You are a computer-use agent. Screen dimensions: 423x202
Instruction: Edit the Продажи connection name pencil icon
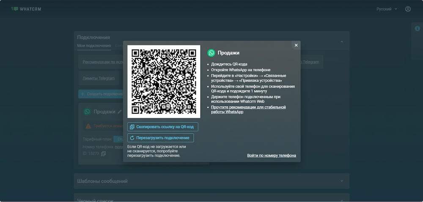(120, 112)
